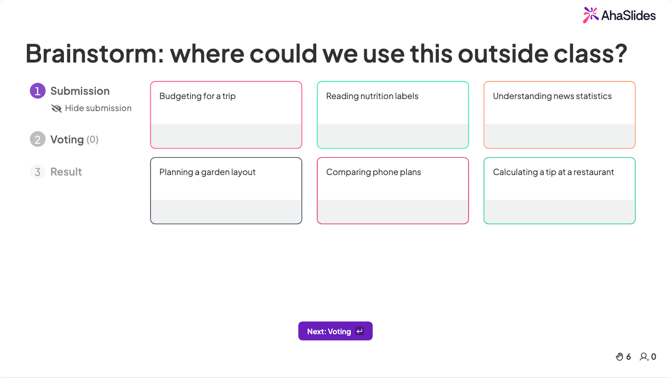This screenshot has height=378, width=671.
Task: Click the raised hand submissions counter icon
Action: [x=620, y=357]
